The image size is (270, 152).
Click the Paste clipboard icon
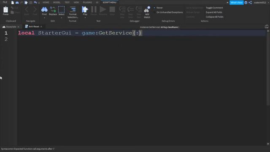click(5, 10)
